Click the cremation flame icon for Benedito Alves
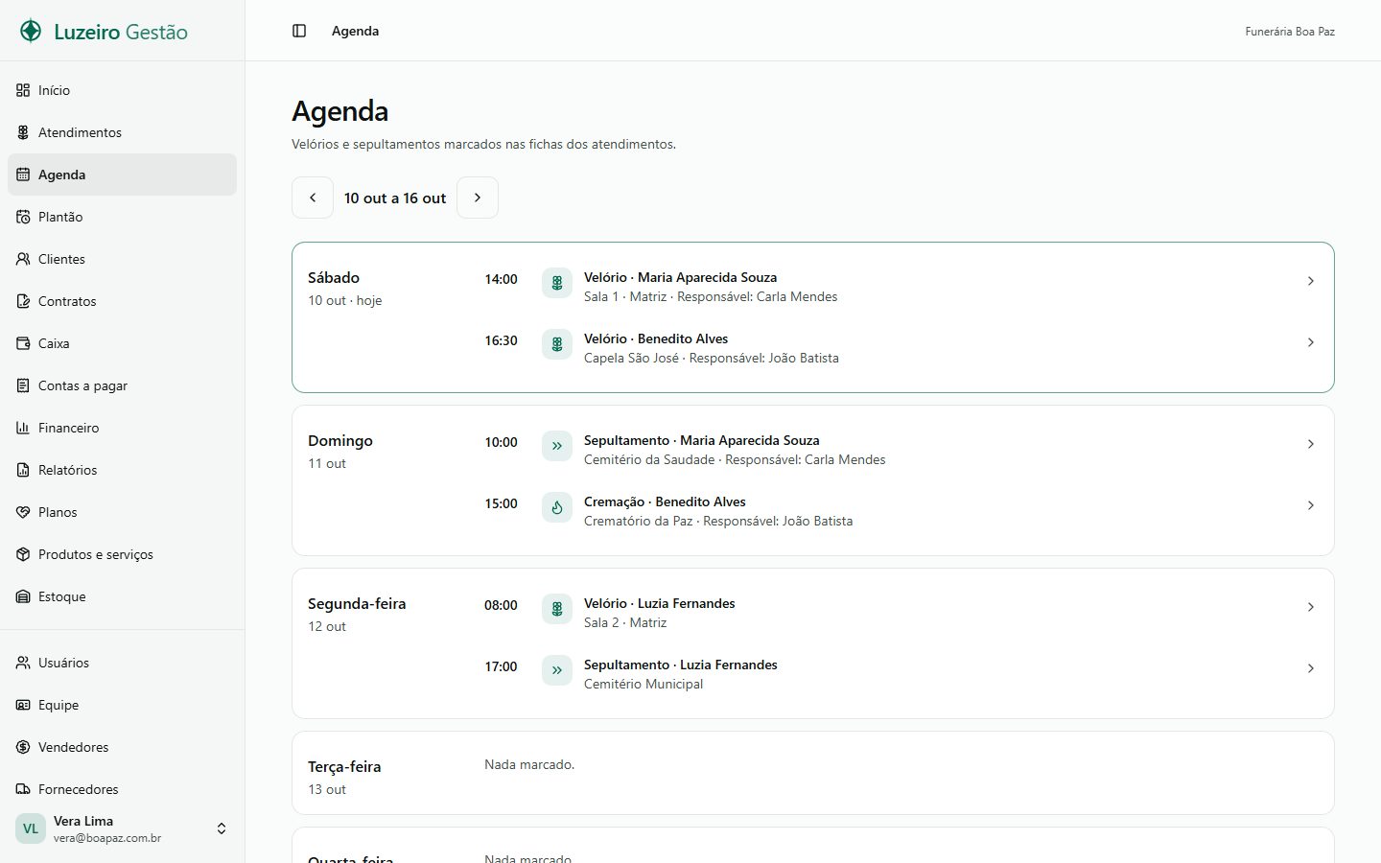The width and height of the screenshot is (1381, 863). click(557, 507)
